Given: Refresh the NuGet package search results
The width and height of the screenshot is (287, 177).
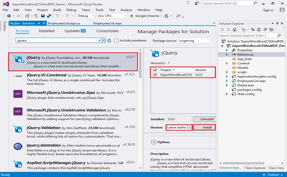Looking at the screenshot, I should tap(109, 41).
